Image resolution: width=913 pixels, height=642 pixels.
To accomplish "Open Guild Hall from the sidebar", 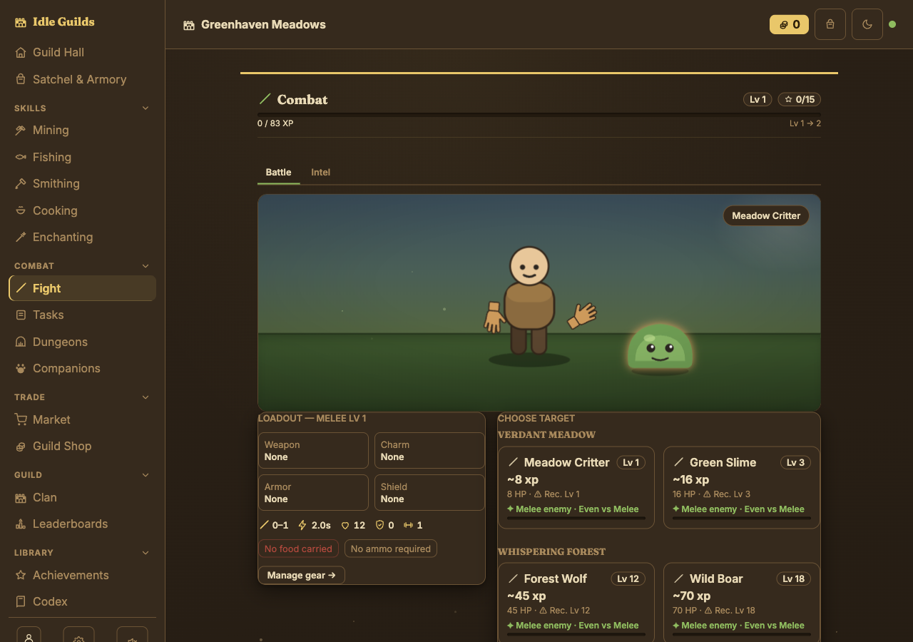I will tap(82, 52).
